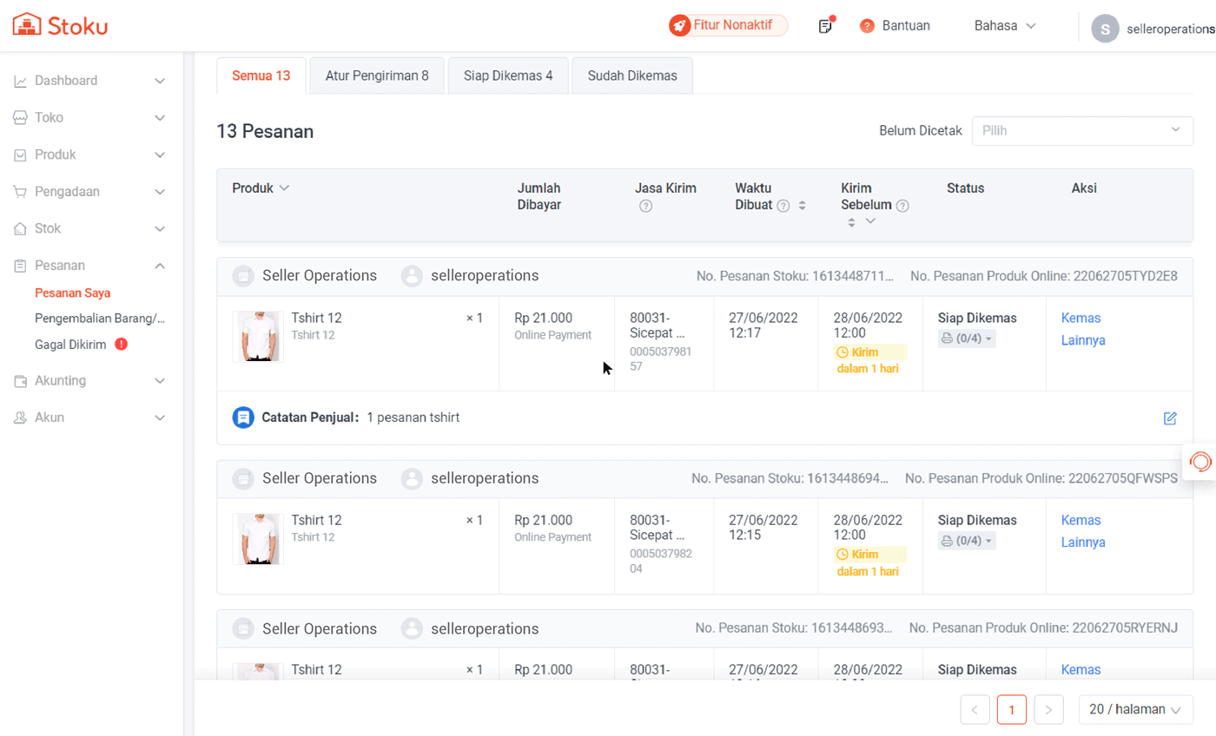Click the Stoku home logo
This screenshot has width=1216, height=736.
pos(60,25)
